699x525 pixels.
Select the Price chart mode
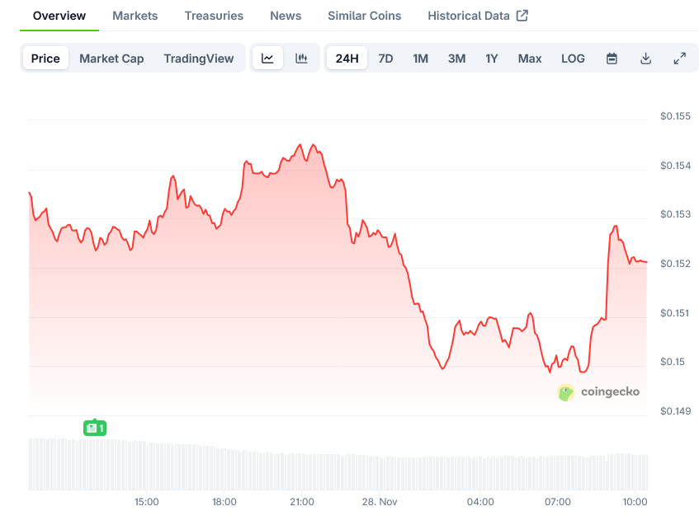[45, 59]
